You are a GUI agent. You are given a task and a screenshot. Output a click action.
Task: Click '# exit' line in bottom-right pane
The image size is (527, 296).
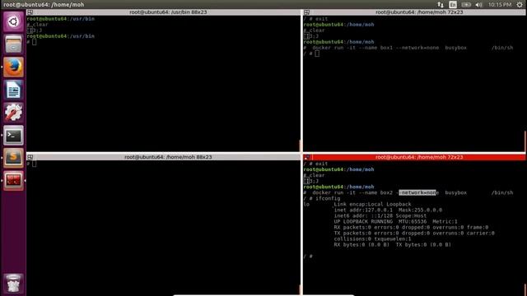315,164
